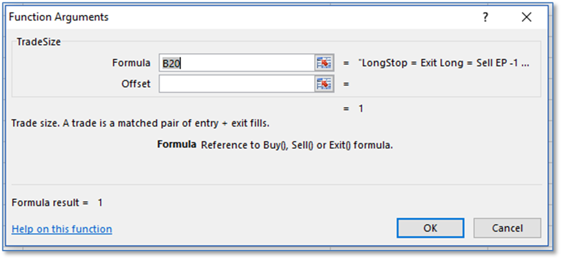This screenshot has width=562, height=259.
Task: Close the Function Arguments dialog with X
Action: point(526,16)
